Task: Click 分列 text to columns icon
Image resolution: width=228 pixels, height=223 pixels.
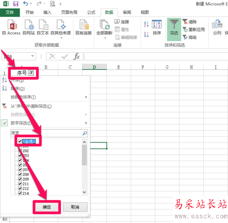Action: 217,27
